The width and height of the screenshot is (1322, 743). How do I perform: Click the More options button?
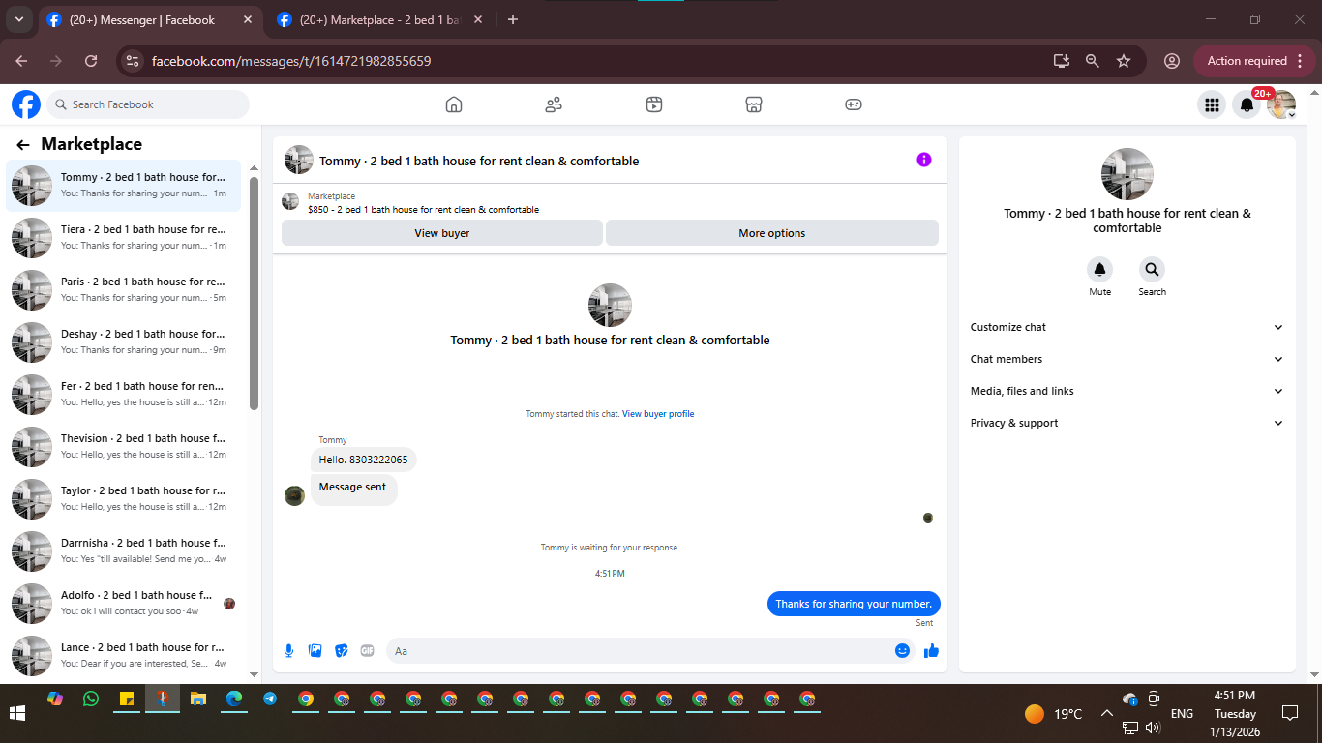tap(771, 233)
